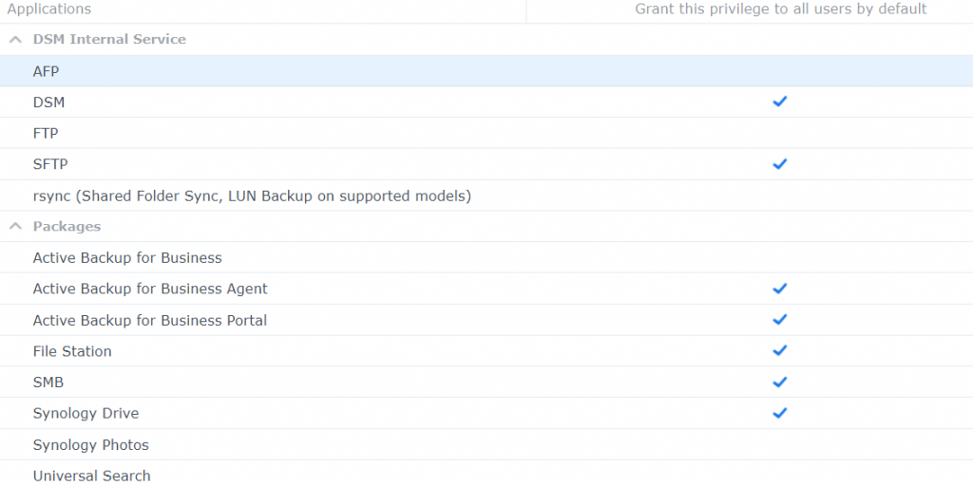Collapse the Packages group
The width and height of the screenshot is (973, 486).
(x=15, y=227)
